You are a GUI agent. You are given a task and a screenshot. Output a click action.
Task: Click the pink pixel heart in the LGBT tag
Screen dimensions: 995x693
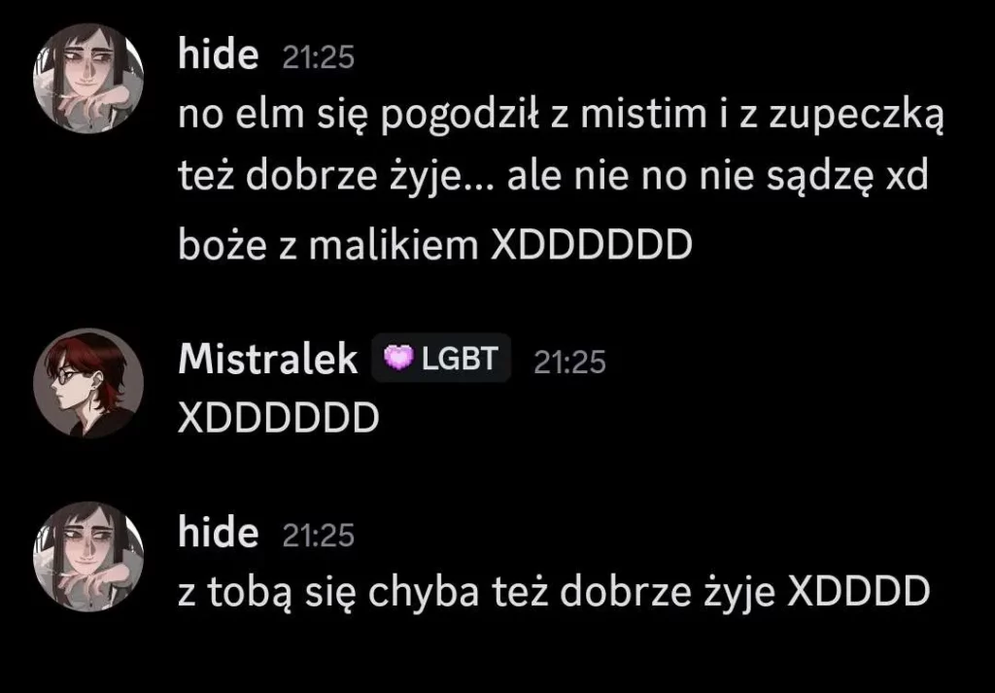tap(398, 358)
